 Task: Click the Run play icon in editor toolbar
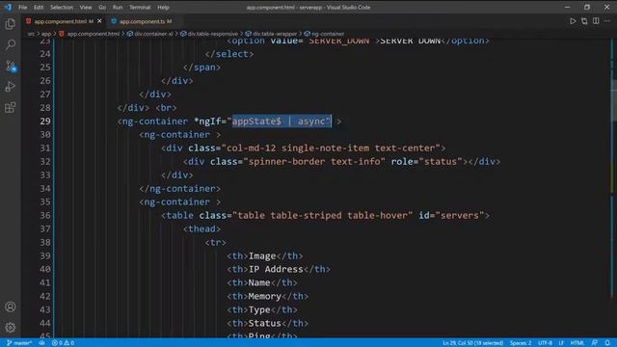[x=573, y=21]
